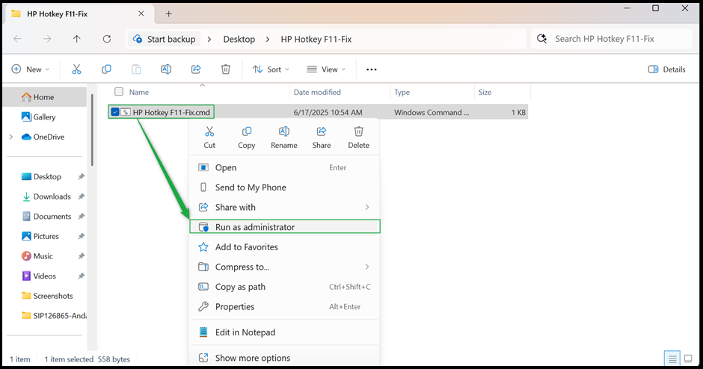The image size is (703, 369).
Task: Choose Rename icon in the context menu
Action: point(284,137)
